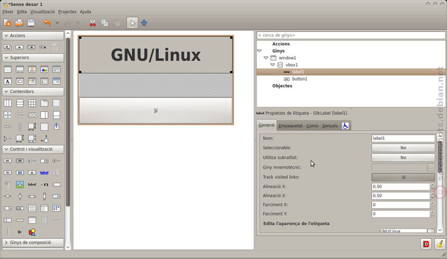Open a project with the folder icon
Screen dimensions: 447x259
tap(19, 23)
